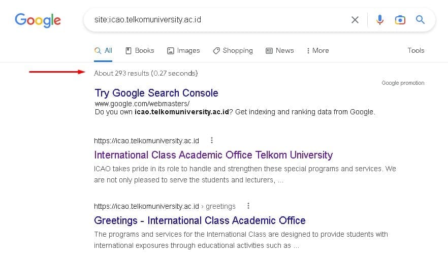Image resolution: width=448 pixels, height=255 pixels.
Task: Open Try Google Search Console link
Action: point(156,93)
